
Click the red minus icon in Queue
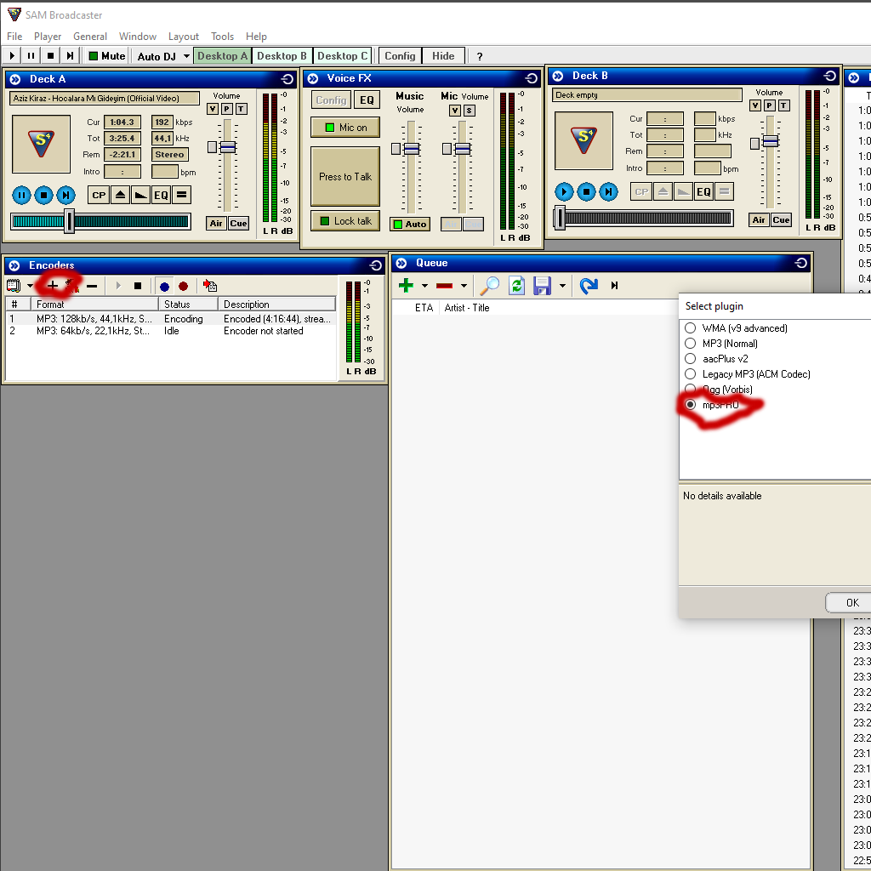click(444, 286)
